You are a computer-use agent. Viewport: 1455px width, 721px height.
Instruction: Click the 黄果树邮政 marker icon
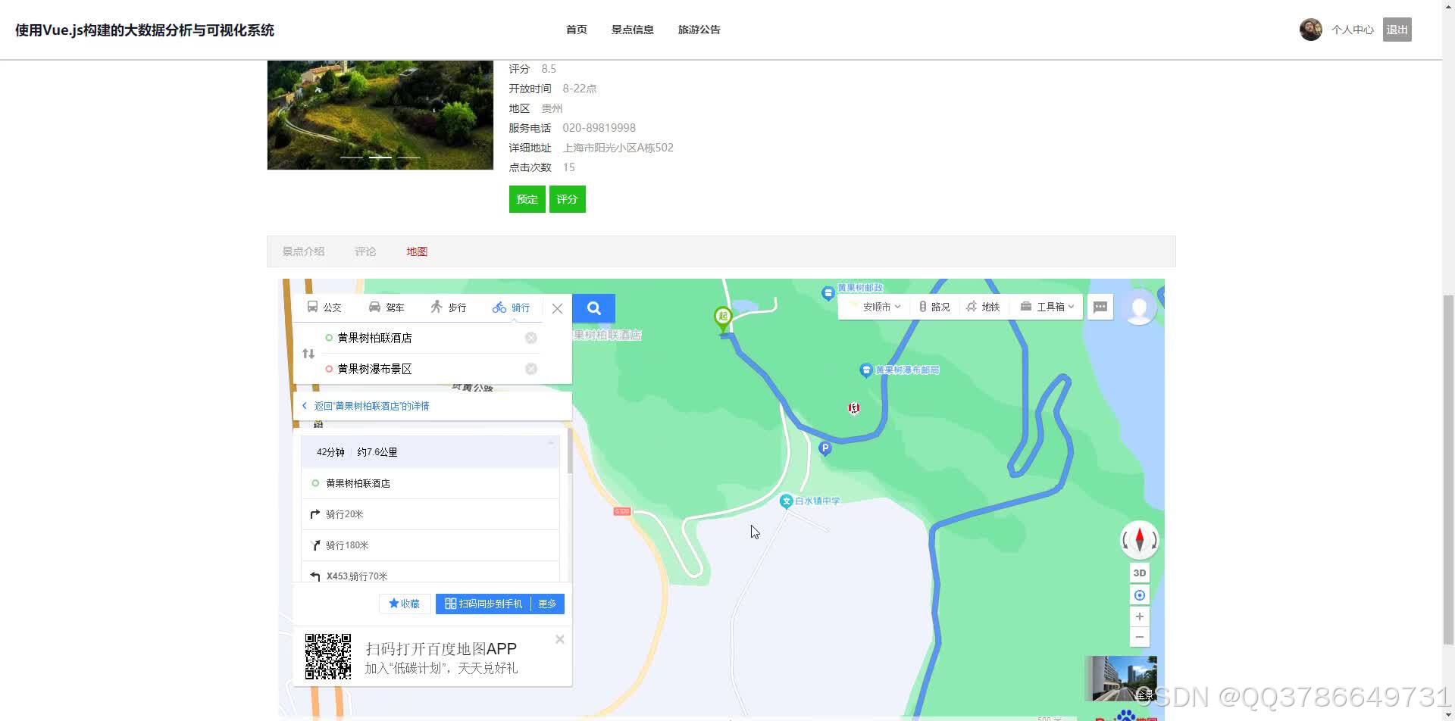point(828,292)
